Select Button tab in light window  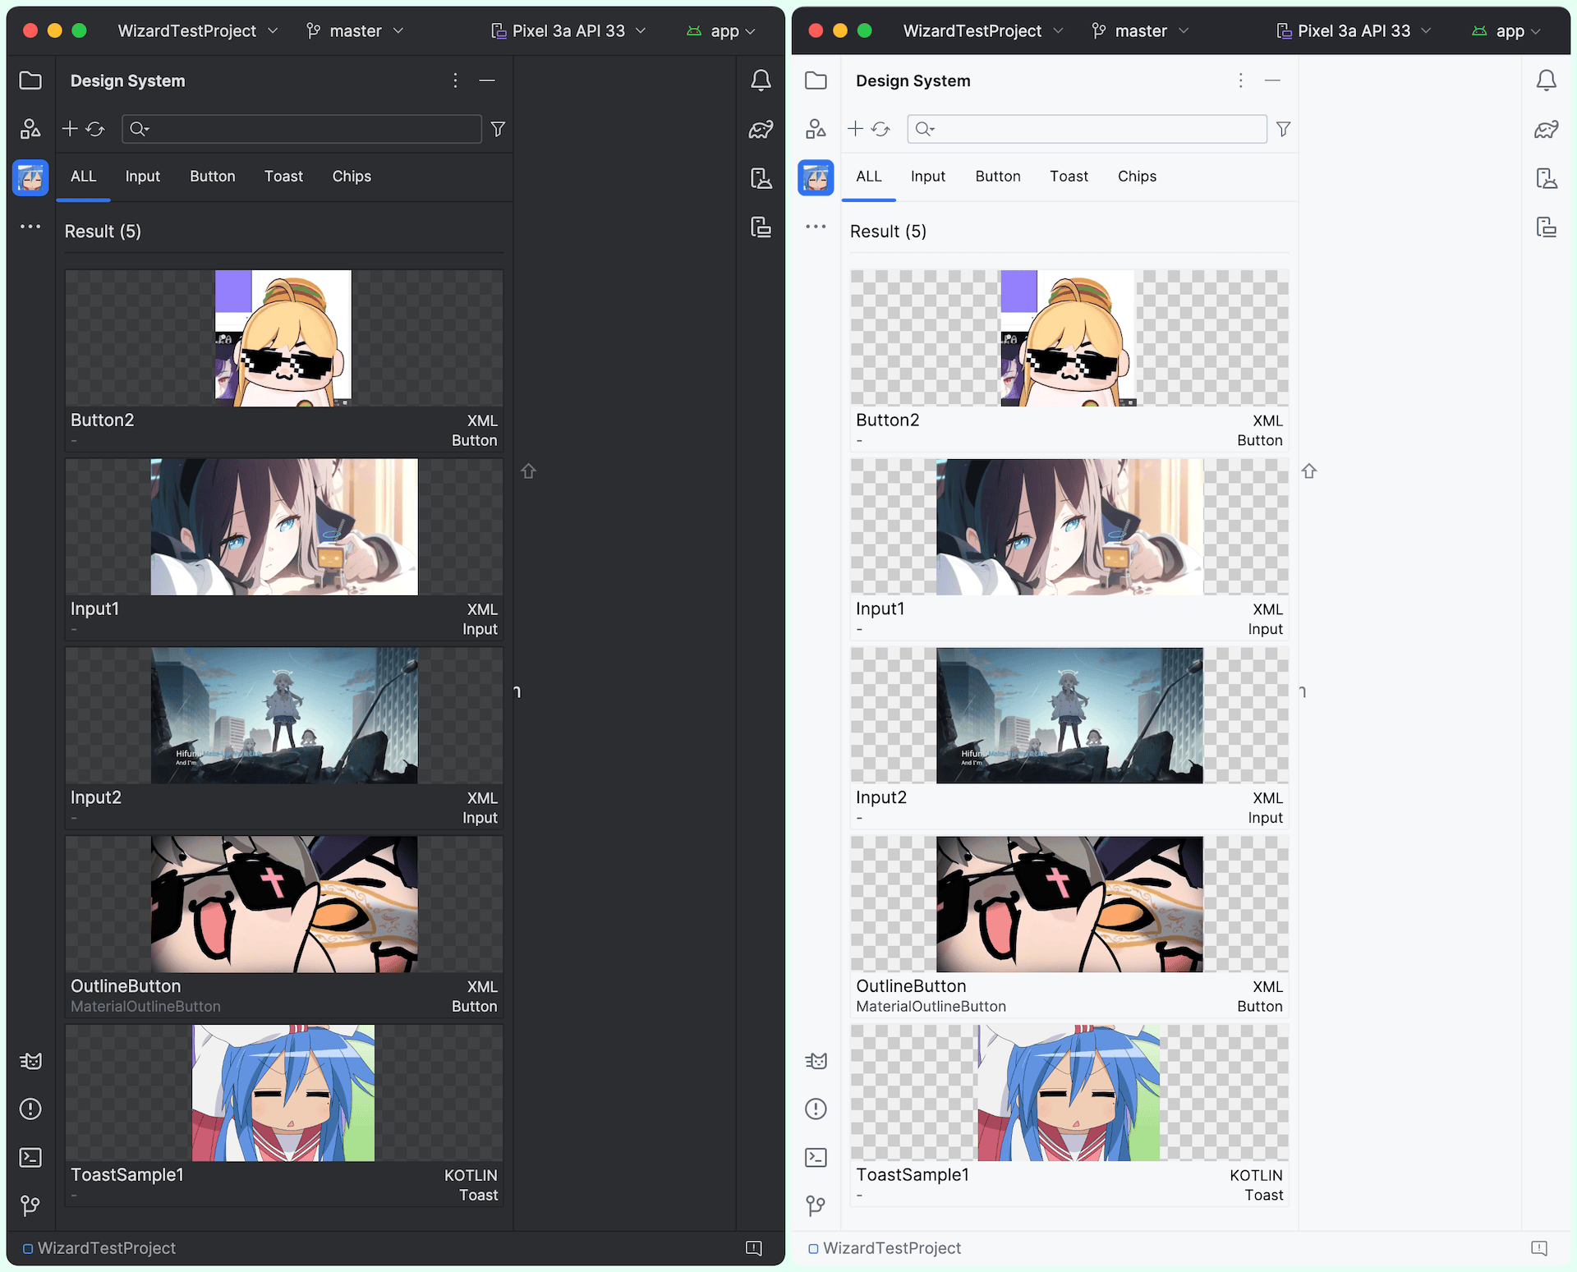997,177
